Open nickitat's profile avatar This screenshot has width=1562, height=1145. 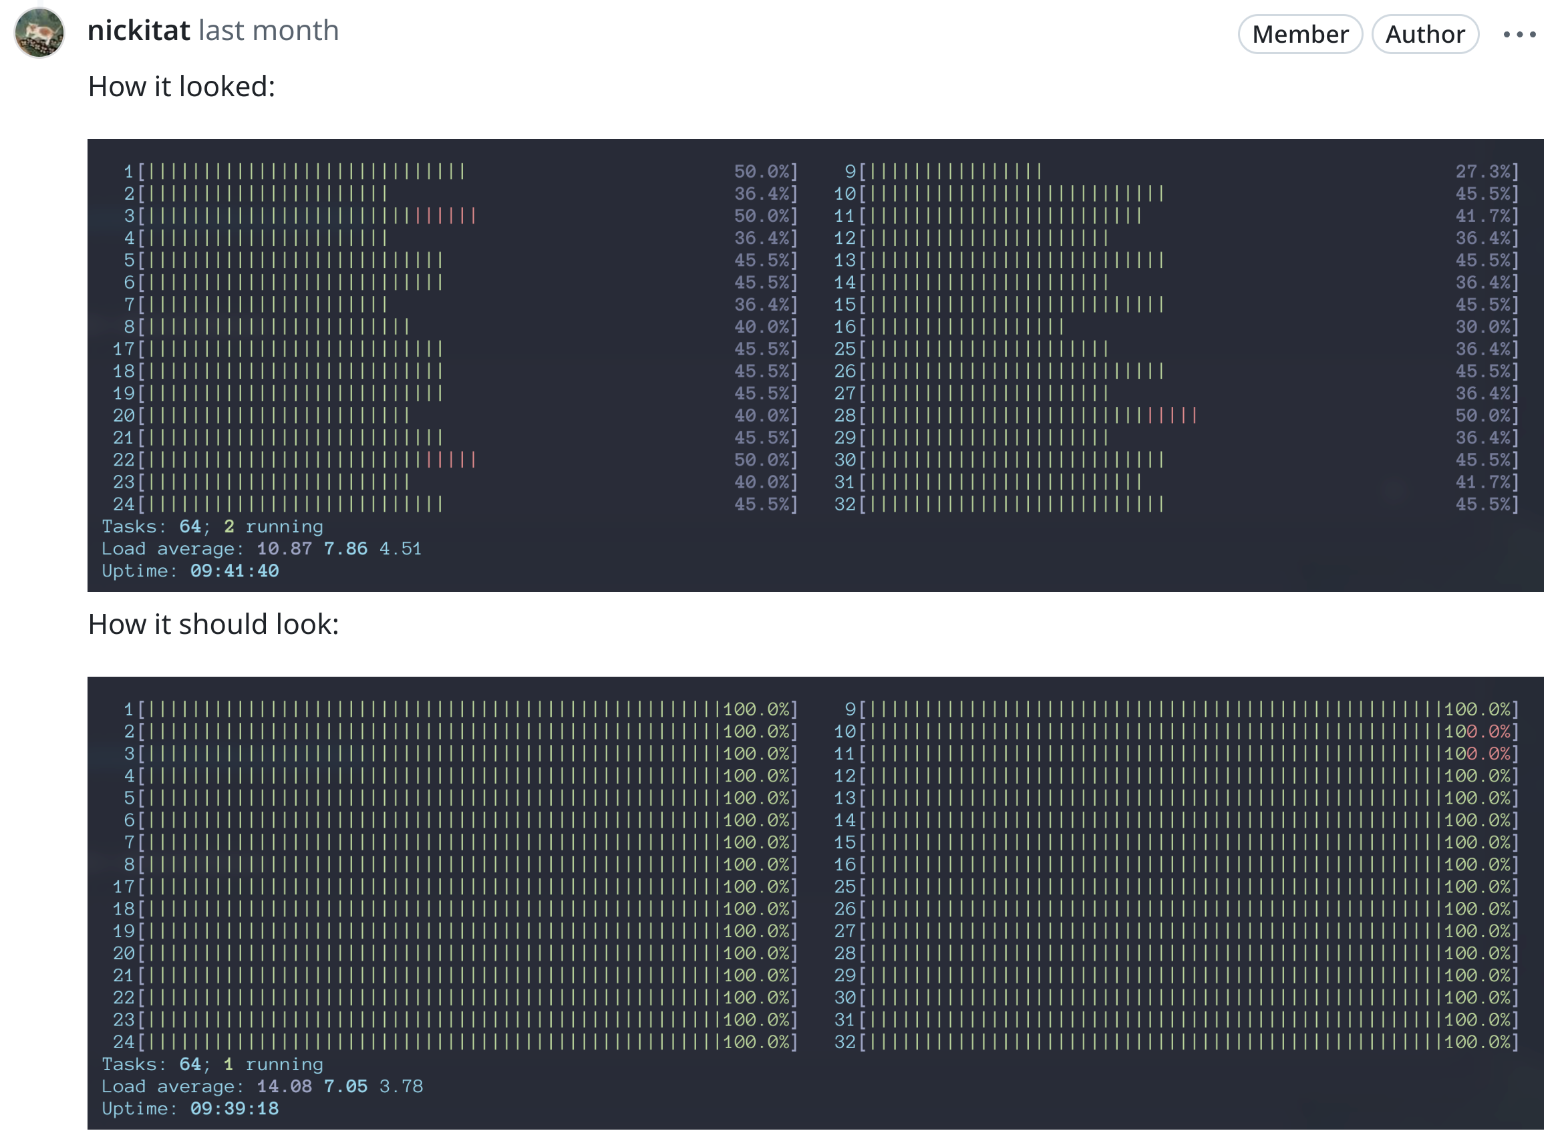point(39,33)
